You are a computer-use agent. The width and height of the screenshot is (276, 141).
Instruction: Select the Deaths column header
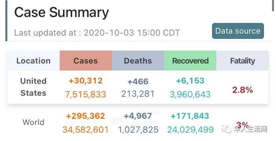click(138, 61)
